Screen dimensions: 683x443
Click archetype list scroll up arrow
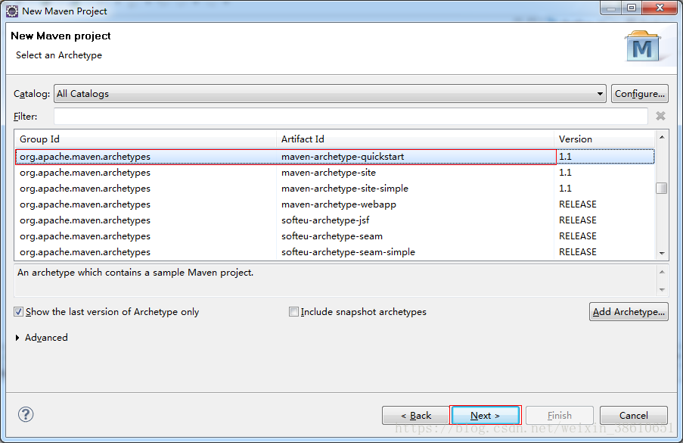(x=662, y=137)
